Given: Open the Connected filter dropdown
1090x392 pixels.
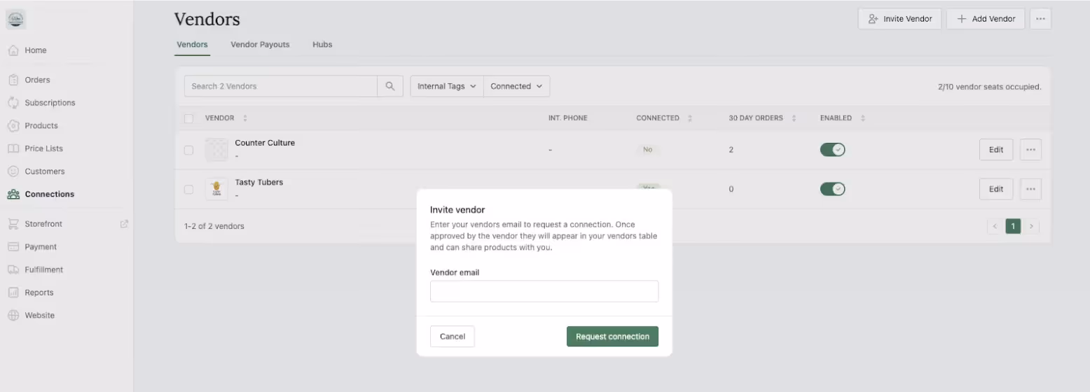Looking at the screenshot, I should tap(517, 86).
